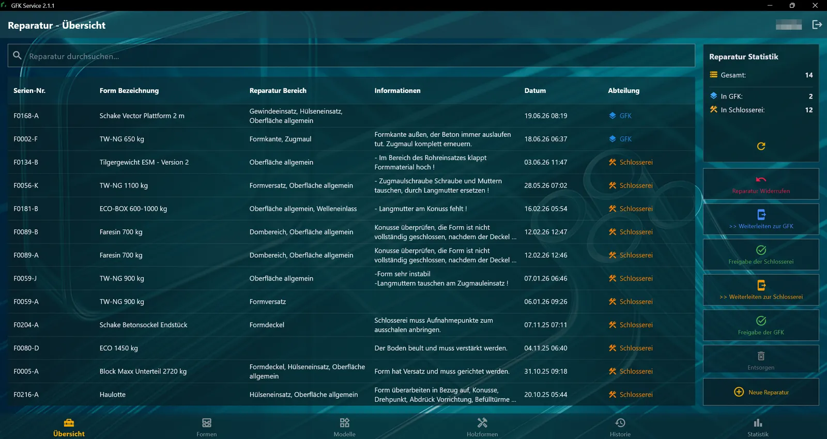This screenshot has height=439, width=827.
Task: Click the Schlosserei tools icon for F0056-K
Action: click(612, 185)
